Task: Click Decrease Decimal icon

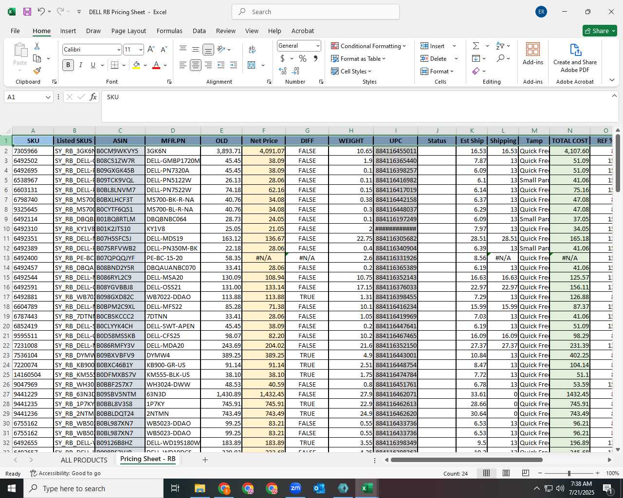Action: coord(295,71)
